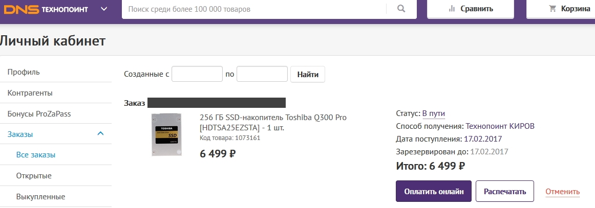The image size is (595, 208).
Task: Click the bar chart icon in Сравнить
Action: [452, 9]
